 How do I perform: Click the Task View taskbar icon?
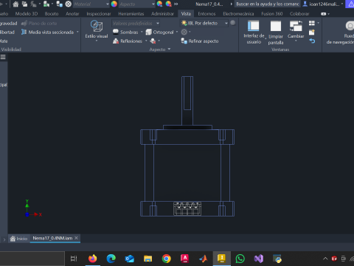[74, 259]
